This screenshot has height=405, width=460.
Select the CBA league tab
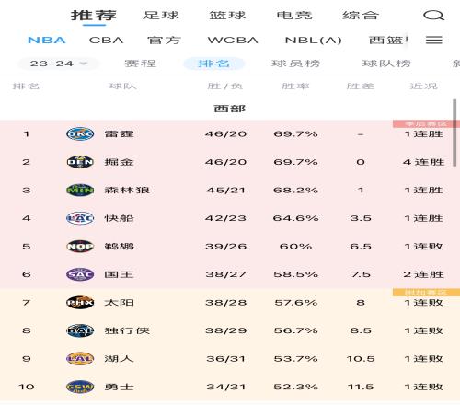point(107,40)
